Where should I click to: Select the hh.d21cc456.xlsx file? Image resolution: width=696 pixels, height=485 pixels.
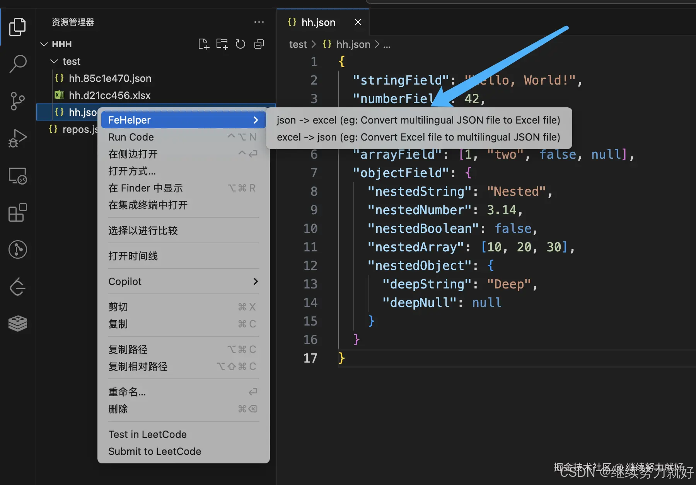click(x=110, y=95)
